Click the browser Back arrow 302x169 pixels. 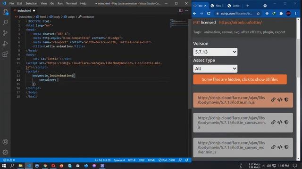195,14
